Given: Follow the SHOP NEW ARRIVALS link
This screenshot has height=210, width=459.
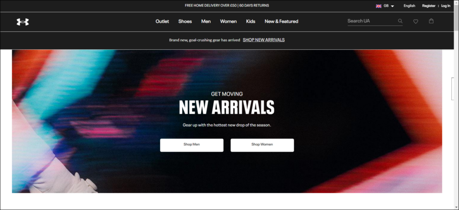Looking at the screenshot, I should point(264,40).
